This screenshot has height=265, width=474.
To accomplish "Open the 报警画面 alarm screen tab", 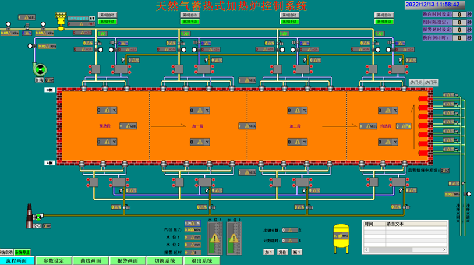I will 126,261.
